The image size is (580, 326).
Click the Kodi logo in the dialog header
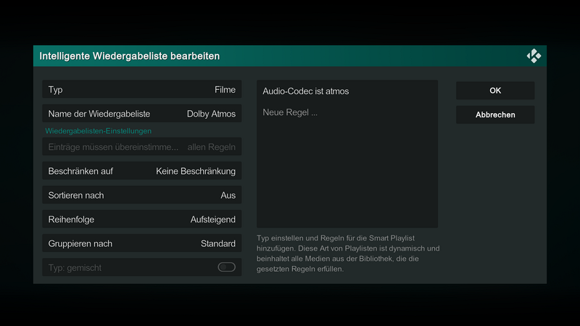pyautogui.click(x=534, y=57)
